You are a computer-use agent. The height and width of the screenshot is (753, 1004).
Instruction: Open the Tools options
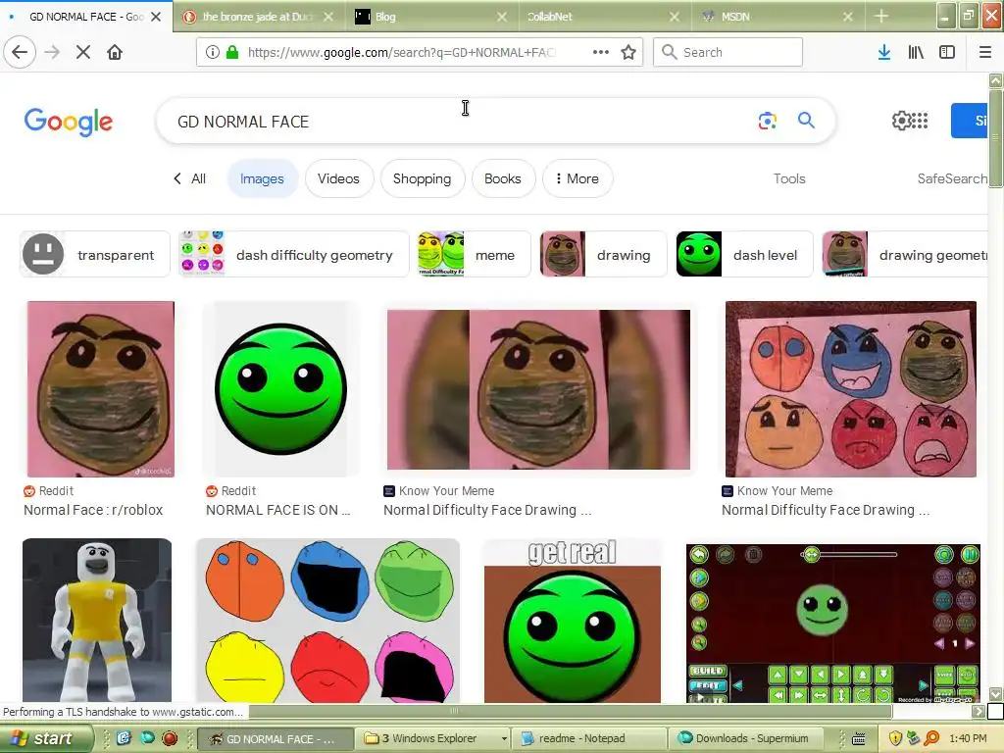[x=789, y=178]
